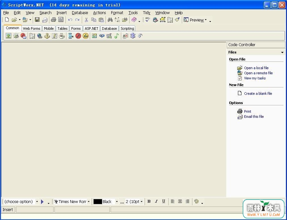Click the Open a local file link
Screen dimensions: 287x220
point(256,68)
